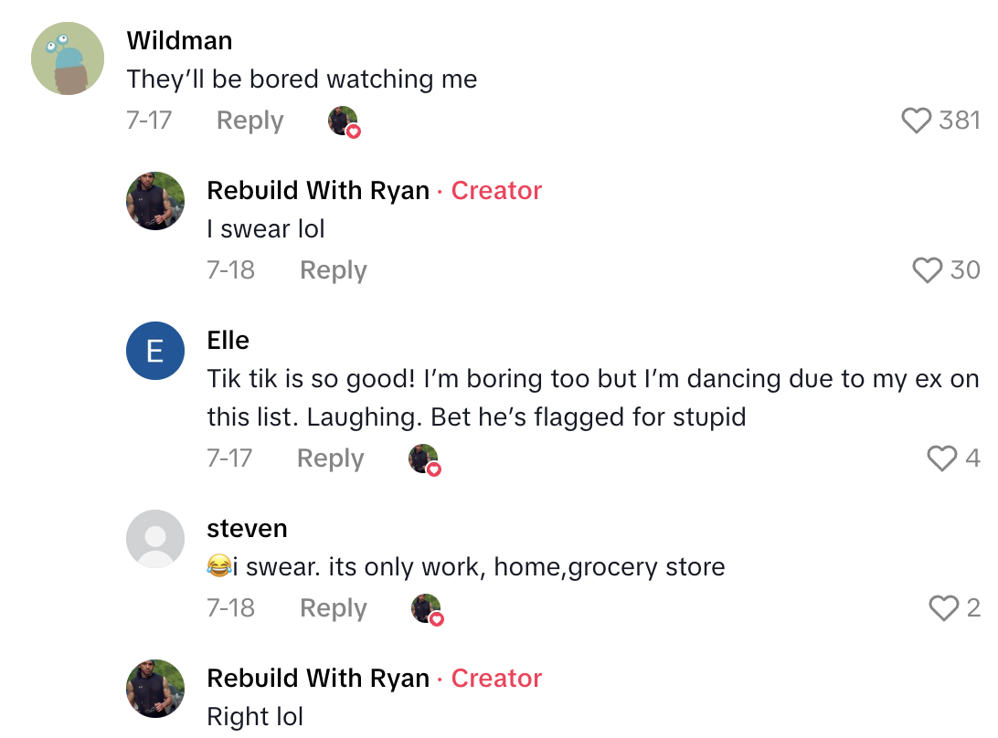998x738 pixels.
Task: Tap the heart on Elle's comment
Action: [x=941, y=459]
